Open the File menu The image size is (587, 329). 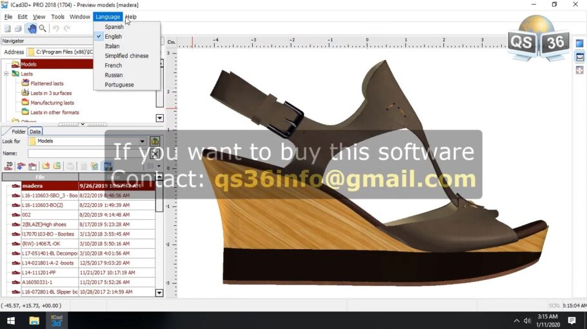point(8,17)
